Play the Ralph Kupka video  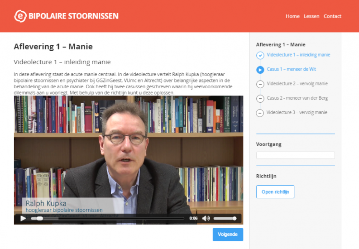[23, 218]
